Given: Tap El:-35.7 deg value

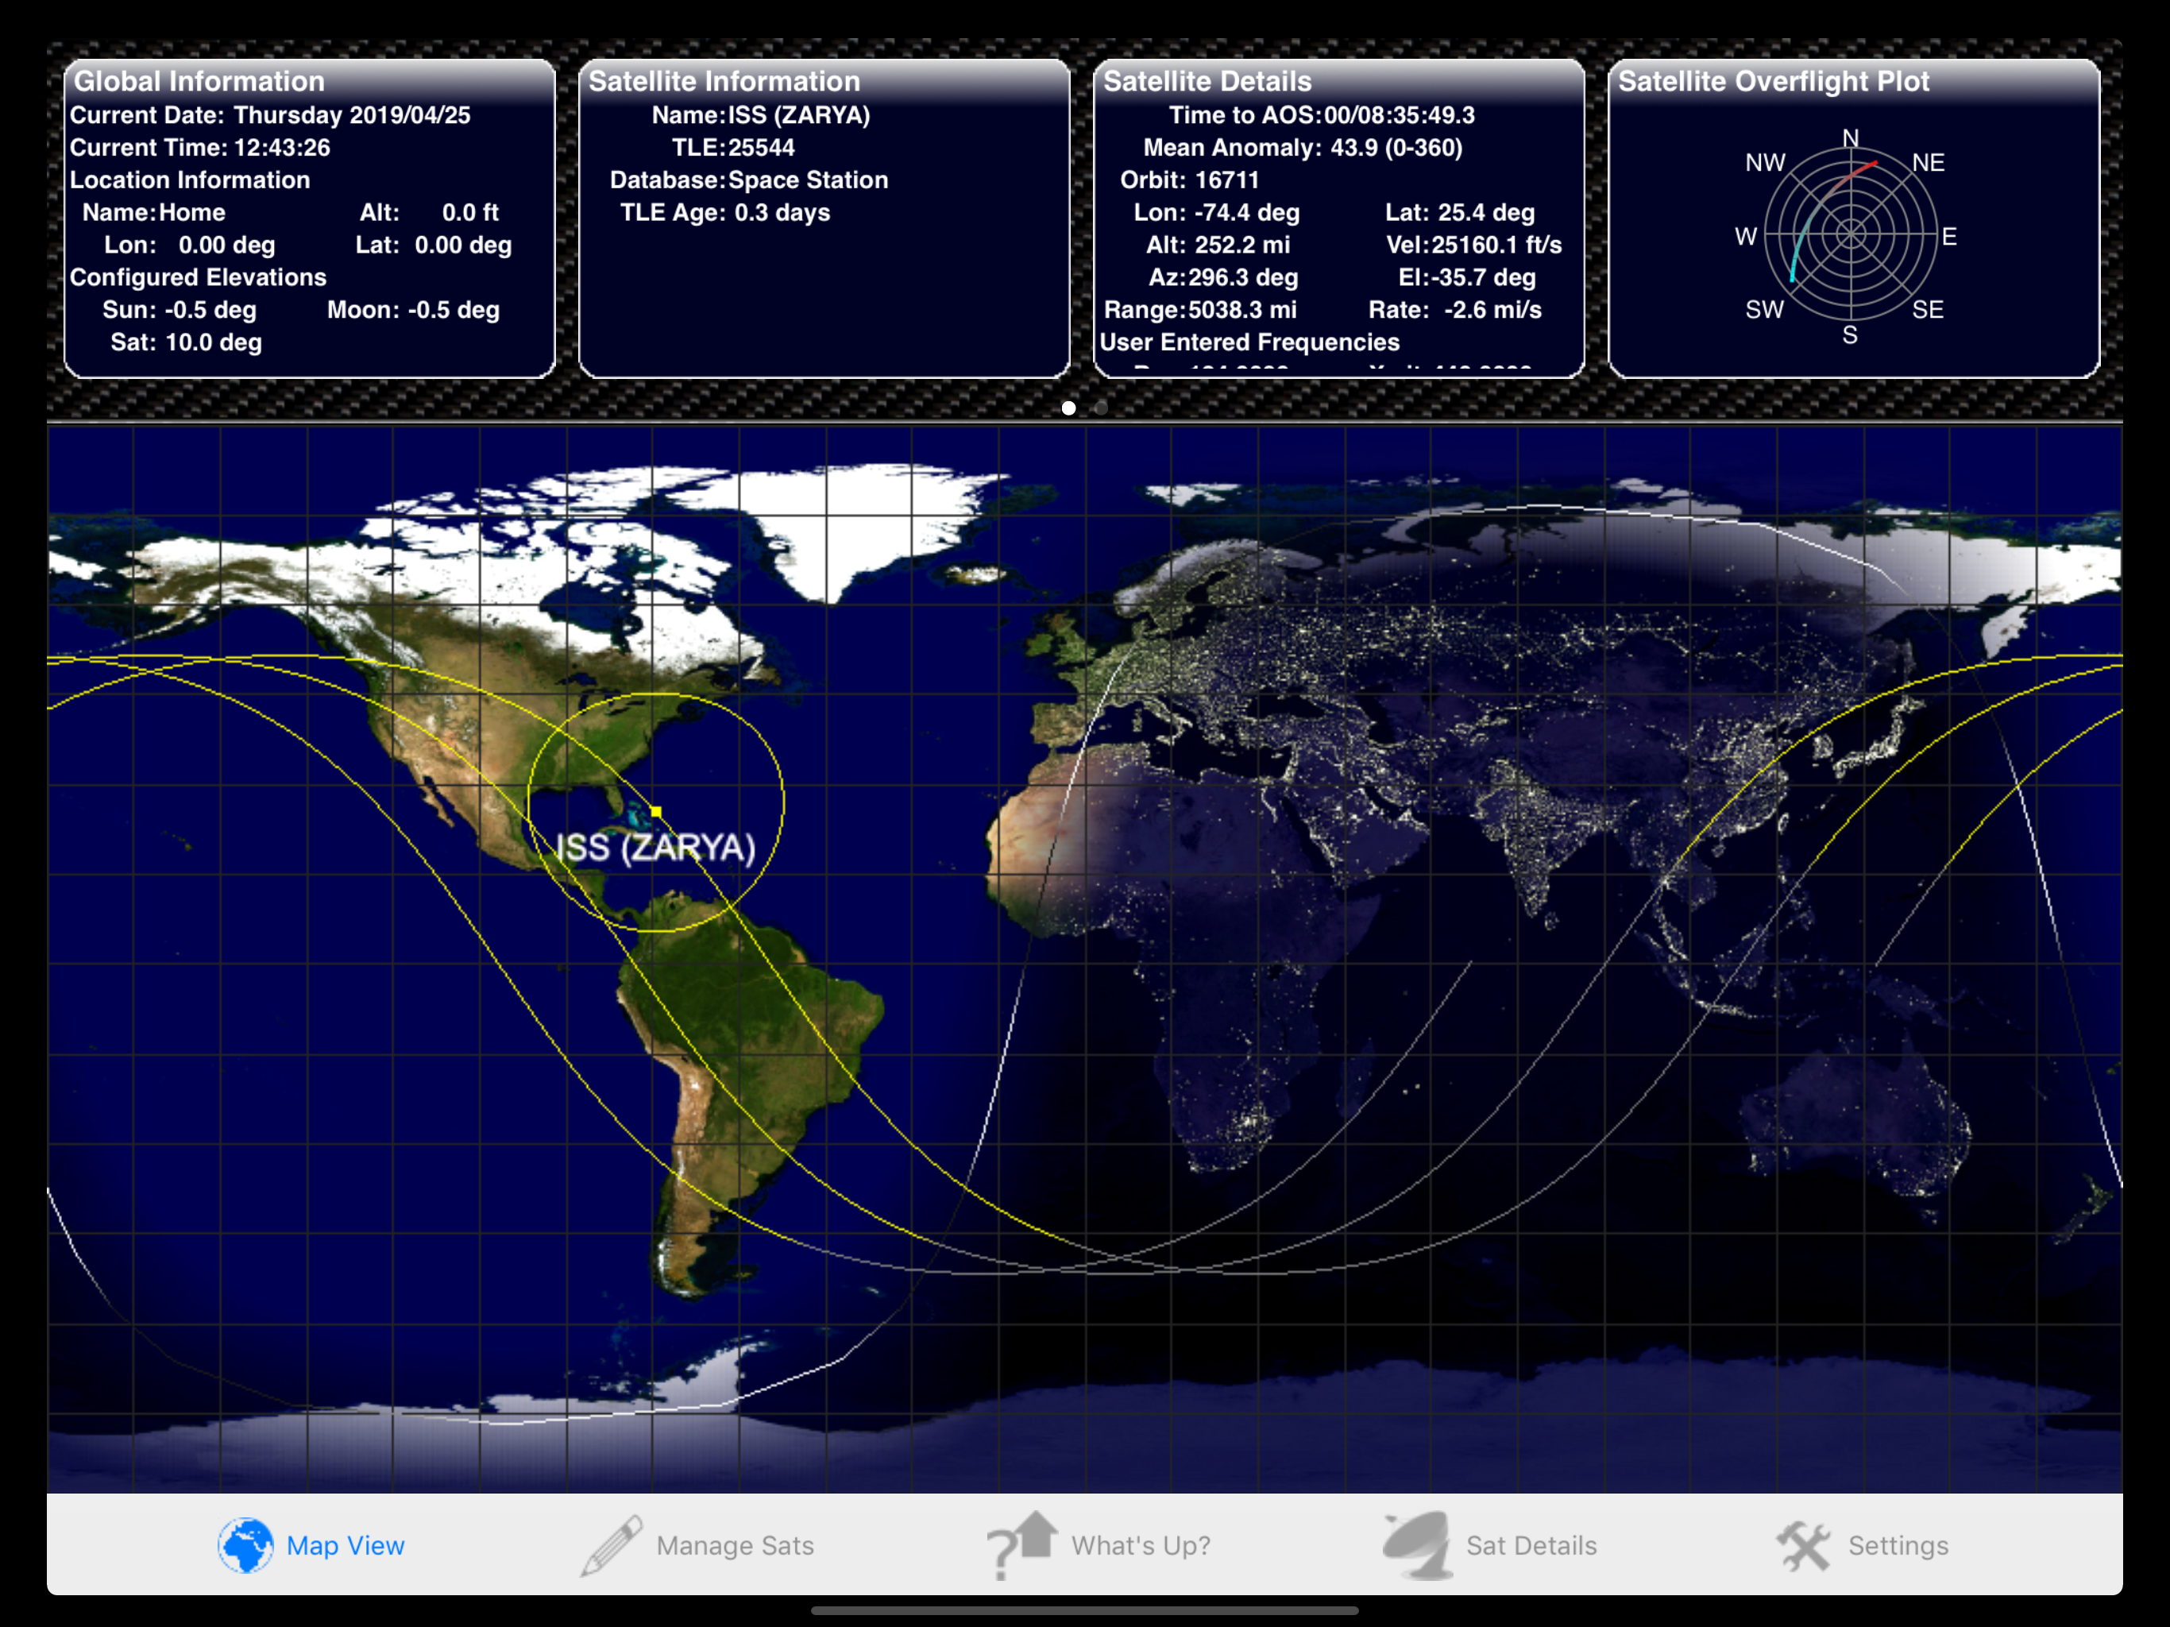Looking at the screenshot, I should 1466,276.
